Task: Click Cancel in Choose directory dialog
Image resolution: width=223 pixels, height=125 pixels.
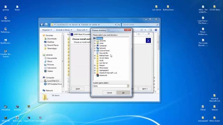Action: click(x=109, y=93)
